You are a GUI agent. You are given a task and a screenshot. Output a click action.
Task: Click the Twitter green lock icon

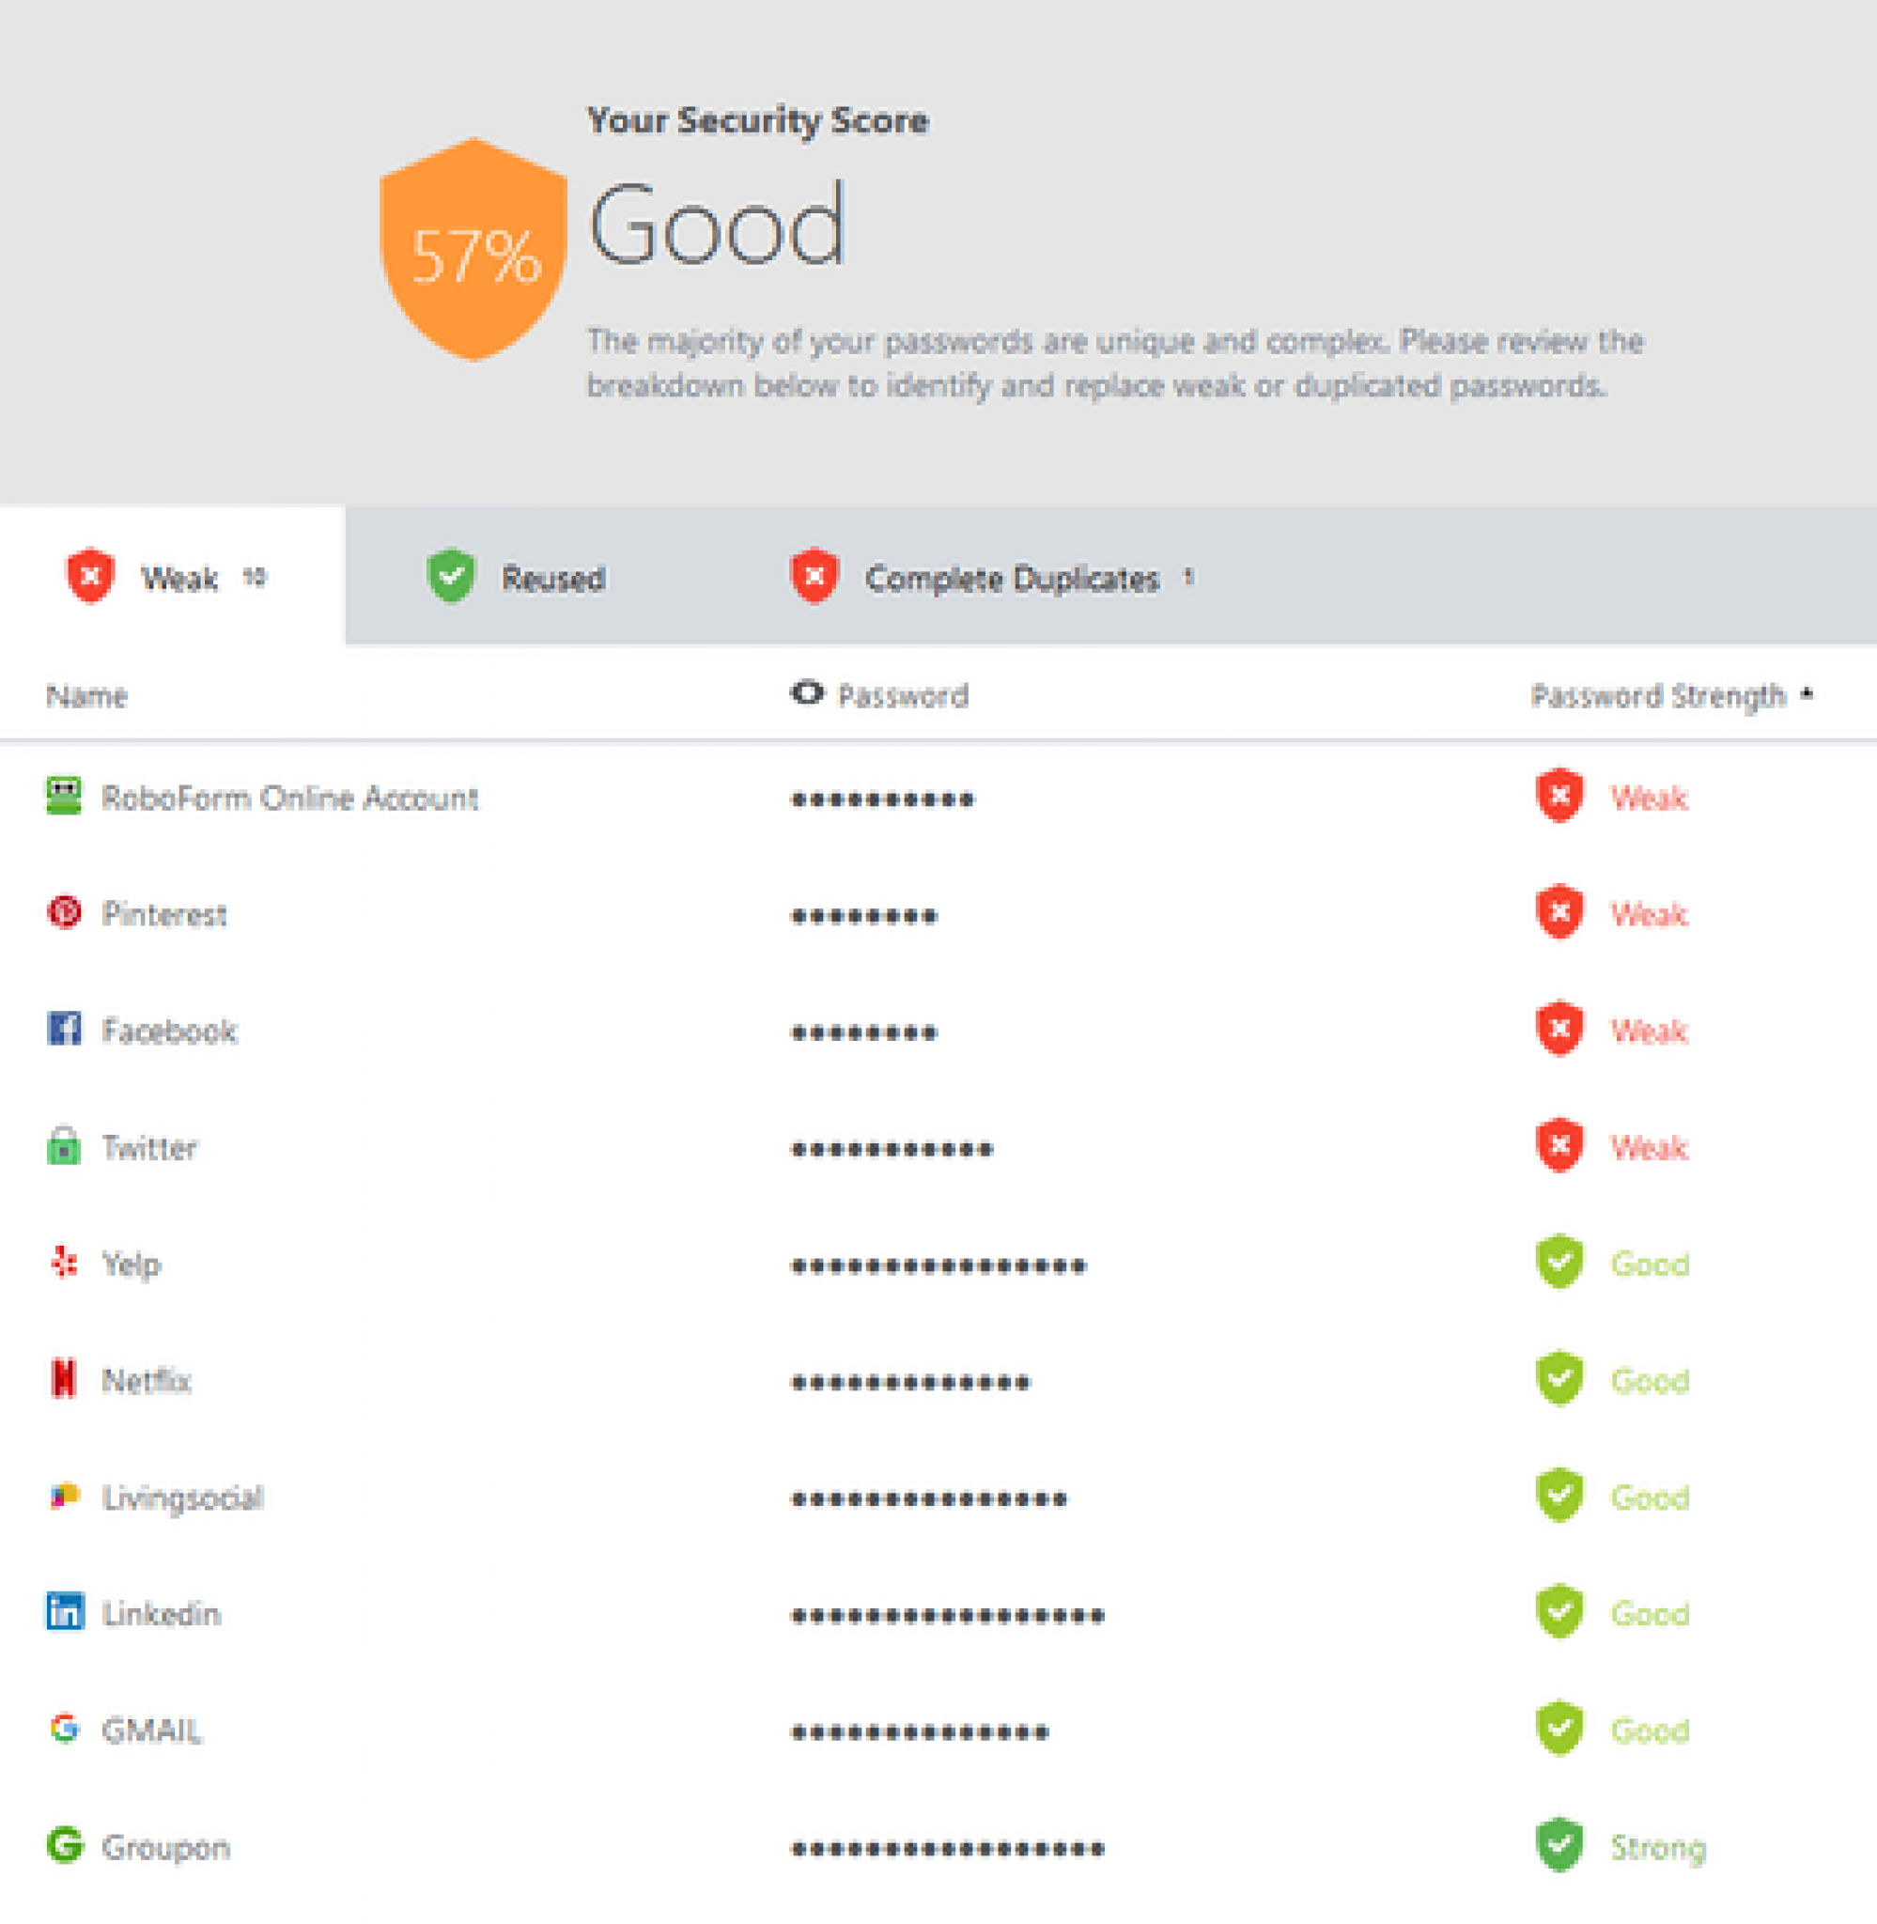(x=64, y=1146)
